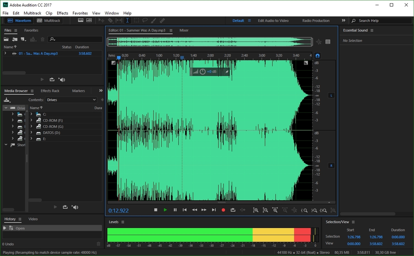Select the Open history state
This screenshot has height=256, width=414.
coord(52,228)
